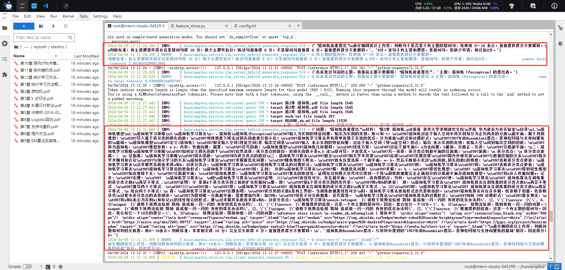
Task: Open the Run menu
Action: coord(54,16)
